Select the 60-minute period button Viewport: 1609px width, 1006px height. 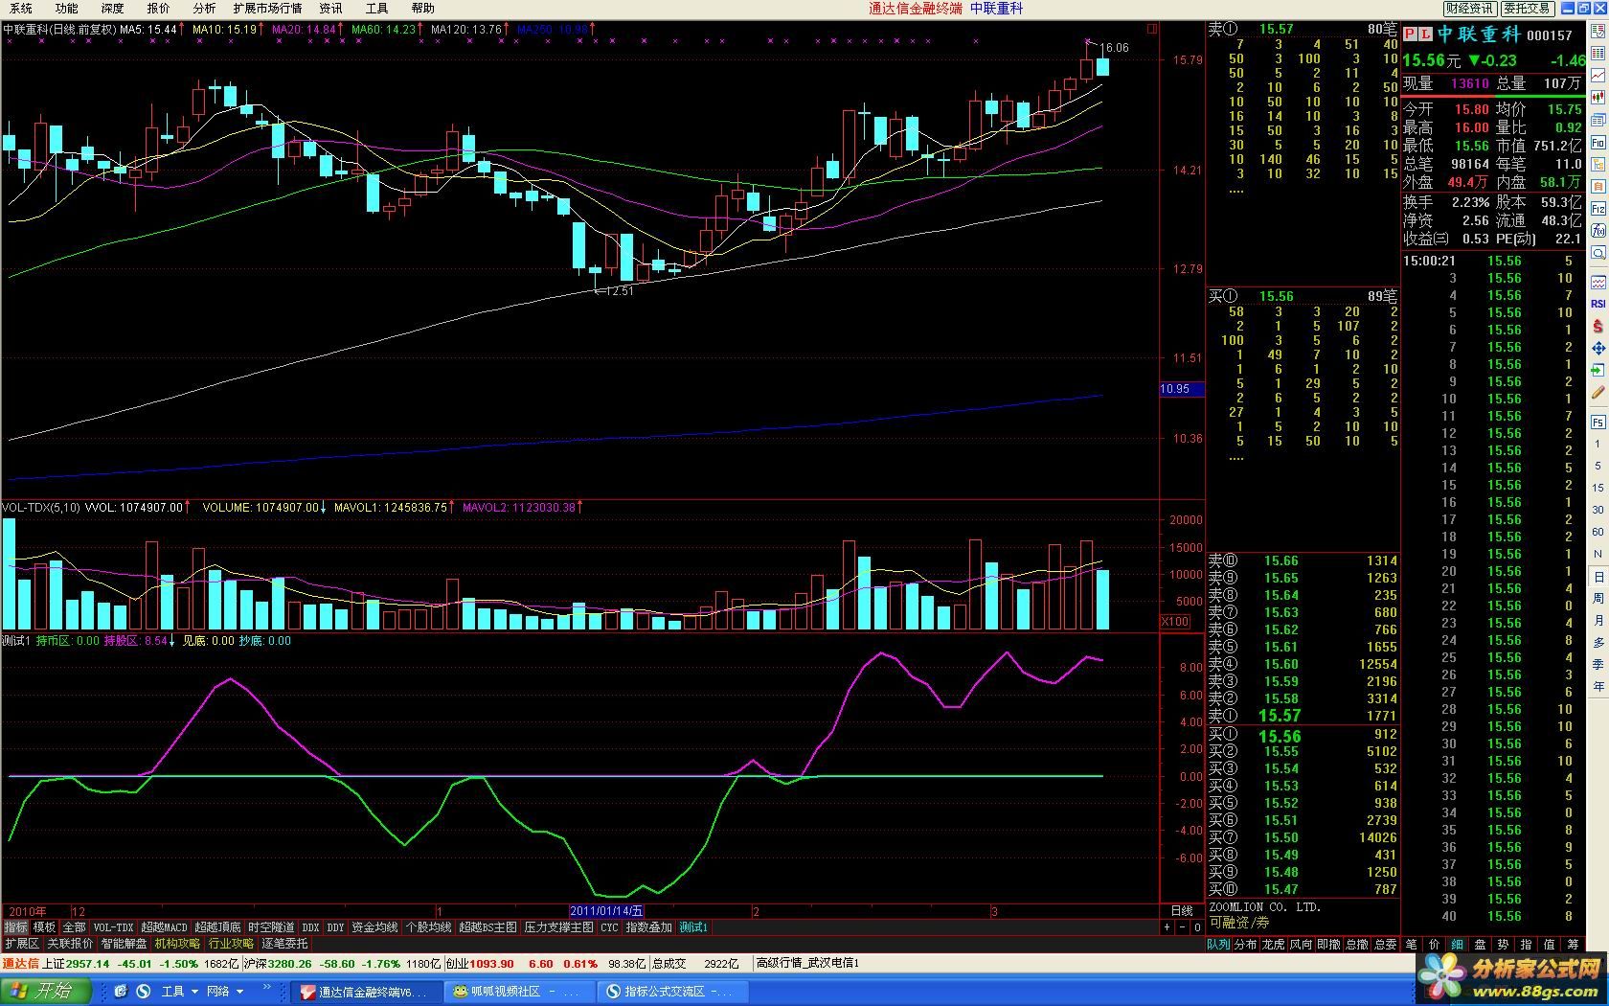pyautogui.click(x=1598, y=532)
